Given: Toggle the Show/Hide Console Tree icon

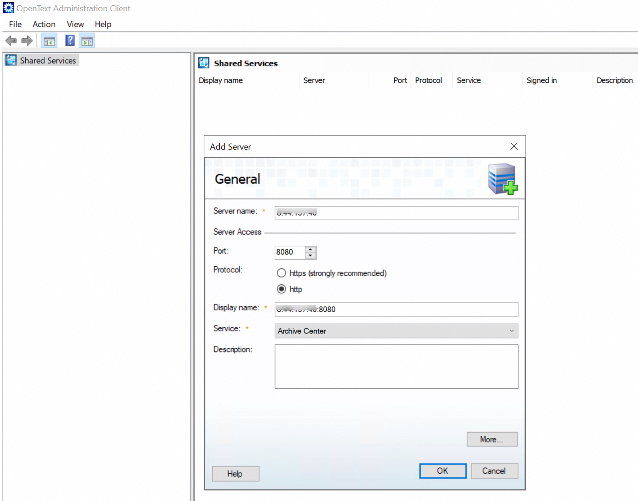Looking at the screenshot, I should [49, 41].
